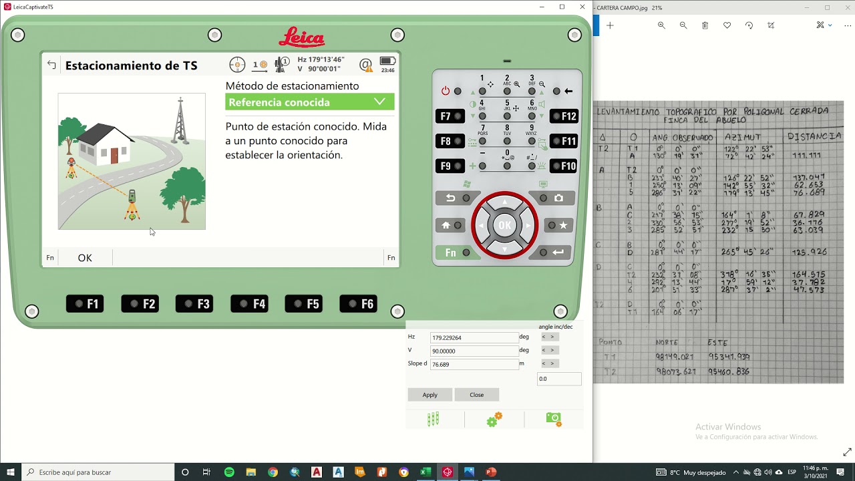
Task: Click the V angle input field
Action: (x=474, y=351)
